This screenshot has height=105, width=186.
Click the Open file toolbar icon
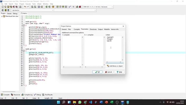(5, 7)
